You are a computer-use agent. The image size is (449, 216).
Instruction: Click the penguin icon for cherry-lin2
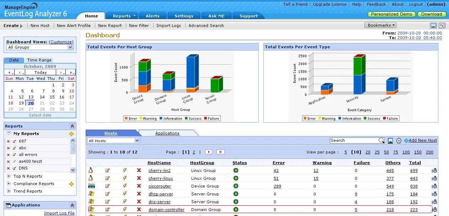[x=91, y=170]
